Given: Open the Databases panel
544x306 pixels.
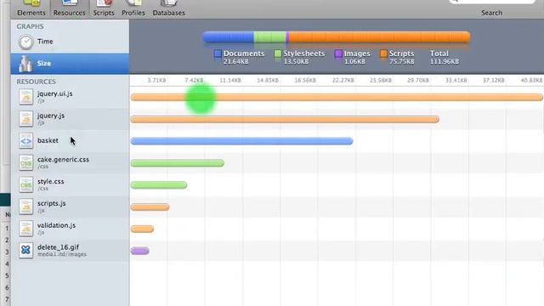Looking at the screenshot, I should 168,8.
